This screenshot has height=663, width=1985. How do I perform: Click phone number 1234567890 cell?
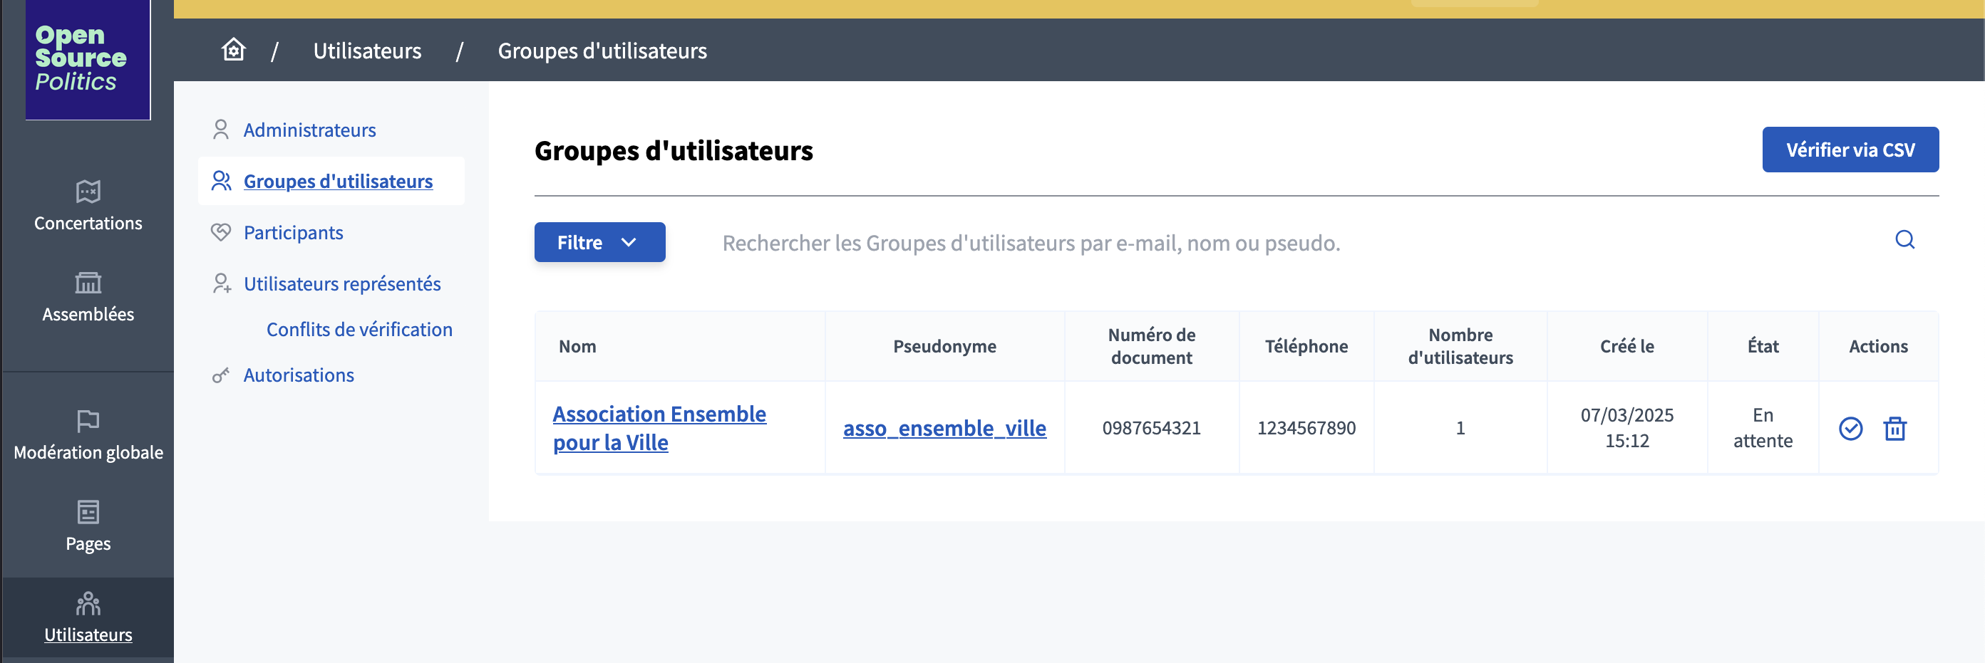click(1306, 428)
